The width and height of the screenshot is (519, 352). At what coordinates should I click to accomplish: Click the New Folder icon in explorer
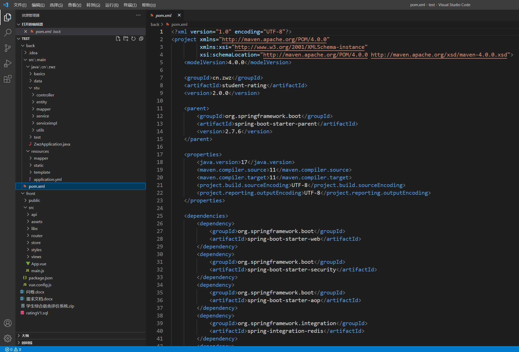click(126, 39)
